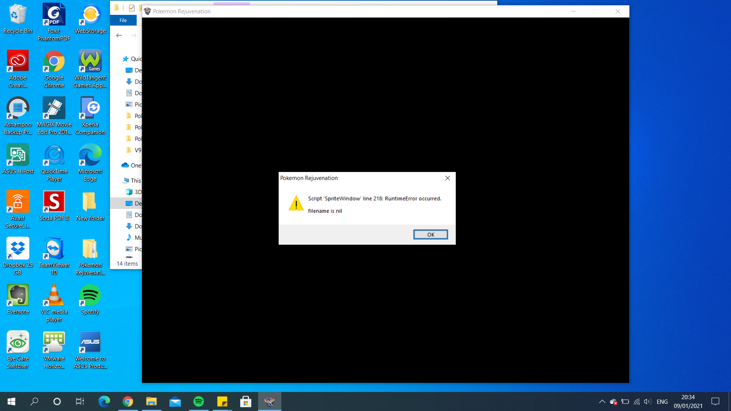
Task: Open Cortana from the taskbar
Action: [57, 401]
